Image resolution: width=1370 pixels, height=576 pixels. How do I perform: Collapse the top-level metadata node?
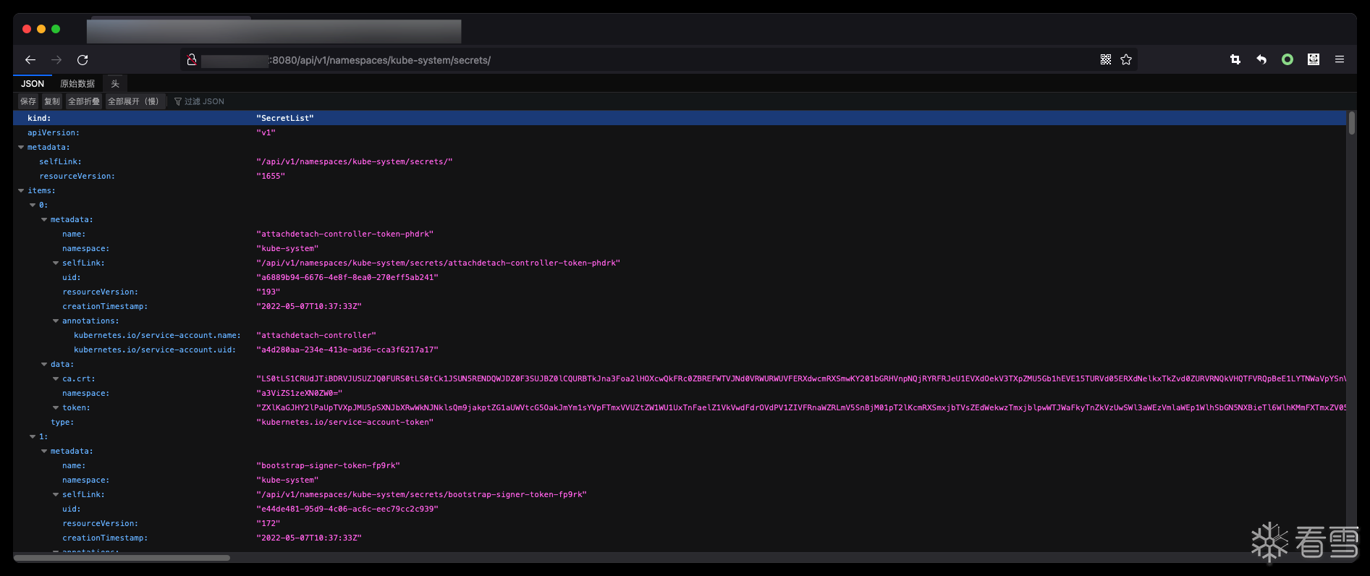click(21, 148)
